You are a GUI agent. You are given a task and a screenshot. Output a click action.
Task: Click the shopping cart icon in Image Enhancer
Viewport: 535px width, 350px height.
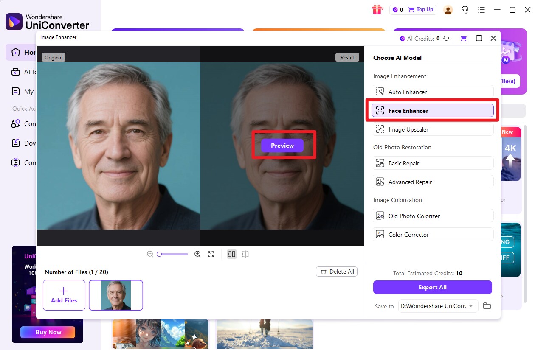pos(463,38)
